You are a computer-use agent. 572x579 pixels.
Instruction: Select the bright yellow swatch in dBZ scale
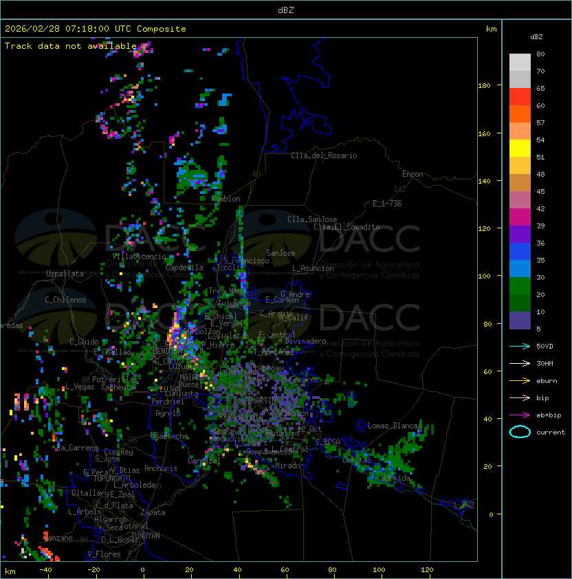(520, 149)
